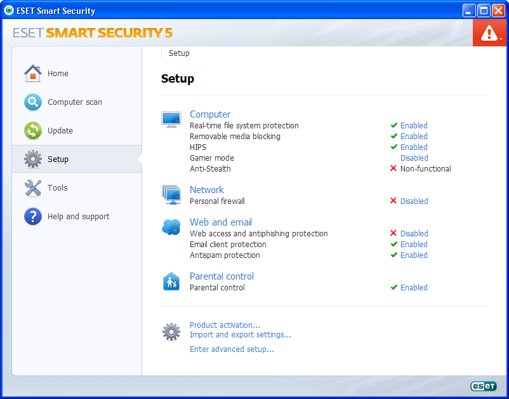Click the Computer scan magnifier icon
The width and height of the screenshot is (509, 399).
(33, 102)
